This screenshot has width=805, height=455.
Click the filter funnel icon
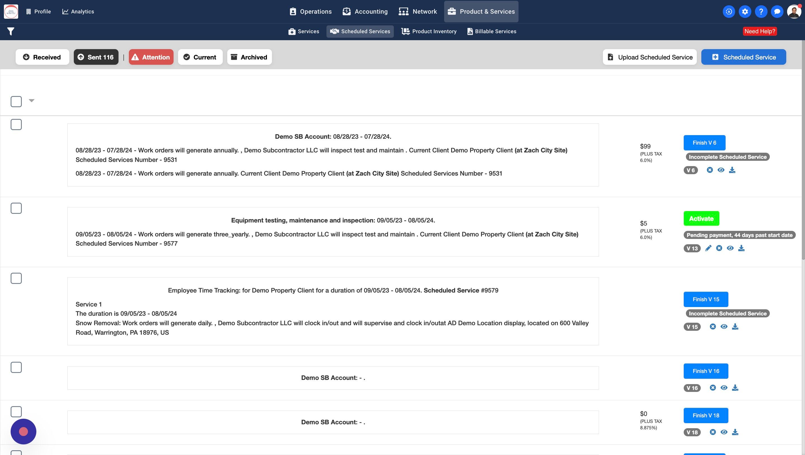[11, 31]
